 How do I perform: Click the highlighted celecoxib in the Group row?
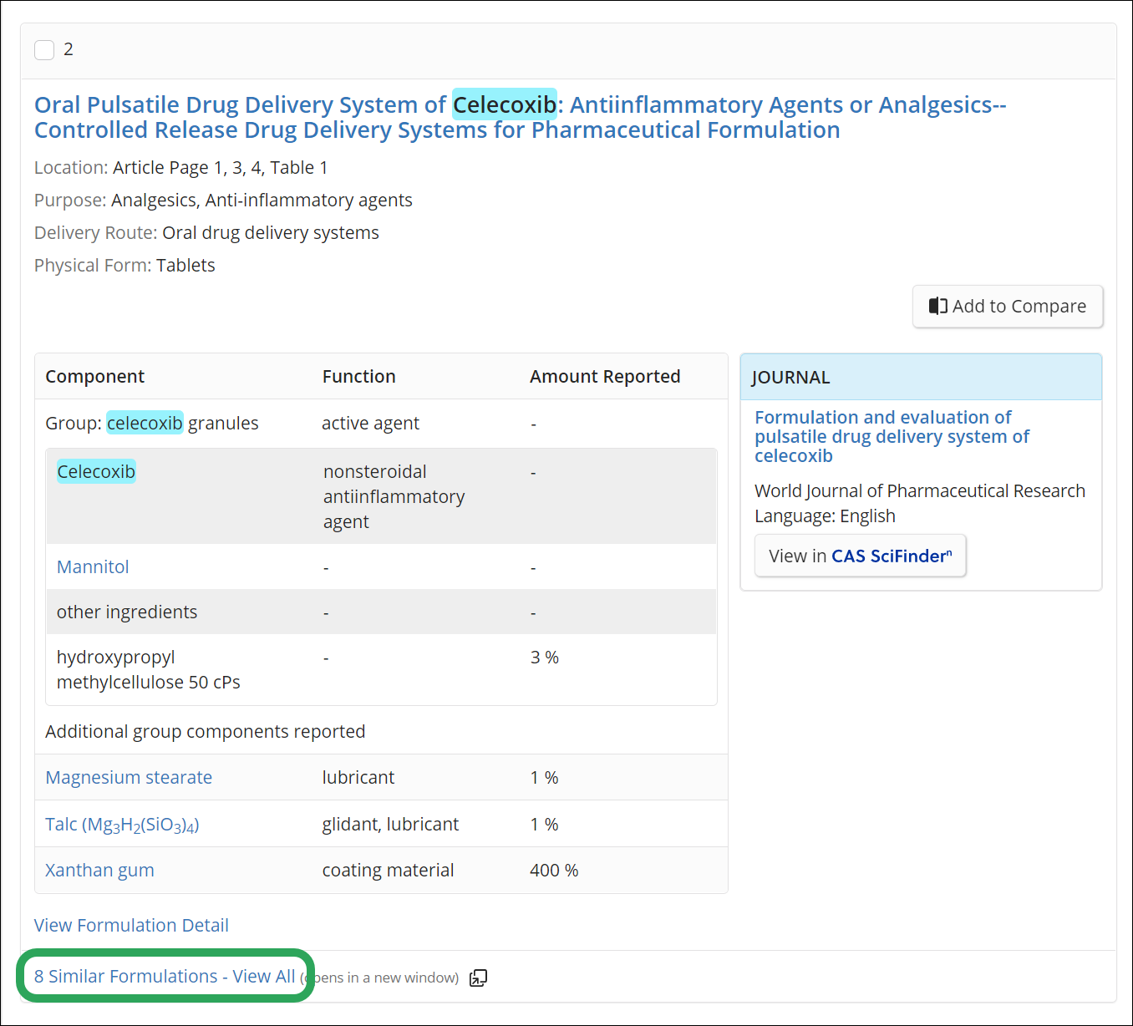pos(145,423)
